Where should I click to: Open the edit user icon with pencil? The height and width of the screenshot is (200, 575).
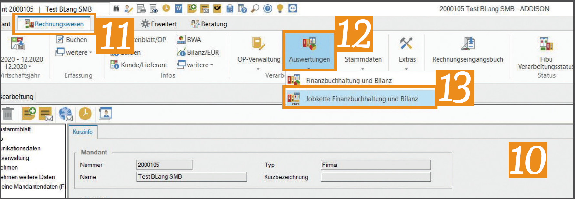pos(128,9)
